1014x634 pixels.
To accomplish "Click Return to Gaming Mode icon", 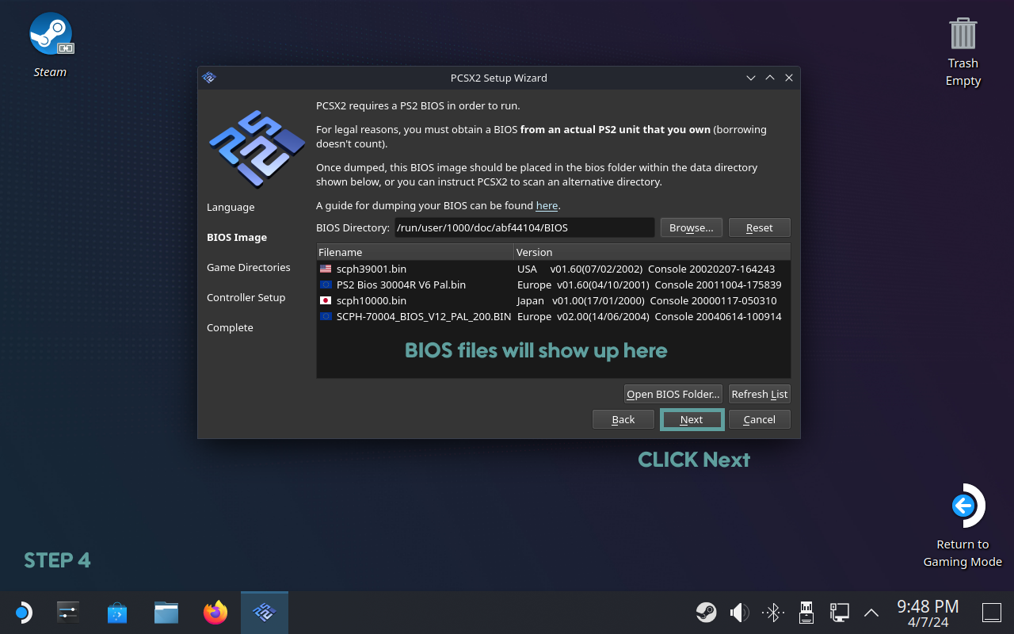I will tap(963, 506).
